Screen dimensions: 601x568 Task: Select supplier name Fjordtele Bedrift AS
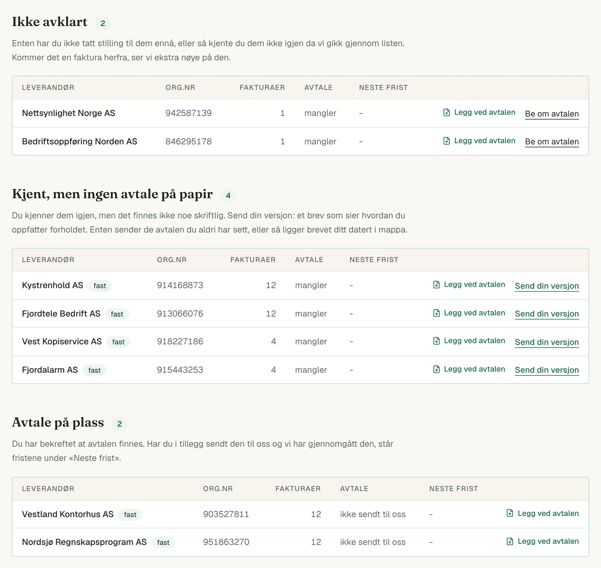61,314
